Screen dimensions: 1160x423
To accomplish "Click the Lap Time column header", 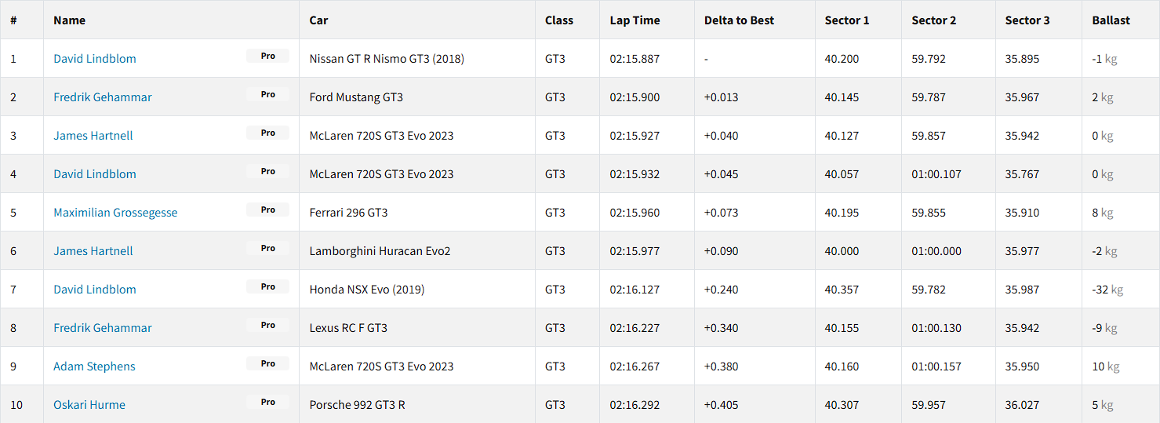I will pos(635,20).
